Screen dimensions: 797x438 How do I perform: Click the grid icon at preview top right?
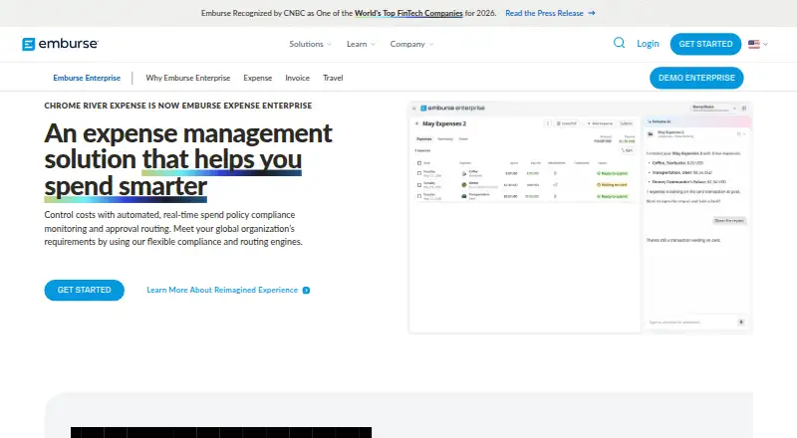click(744, 109)
